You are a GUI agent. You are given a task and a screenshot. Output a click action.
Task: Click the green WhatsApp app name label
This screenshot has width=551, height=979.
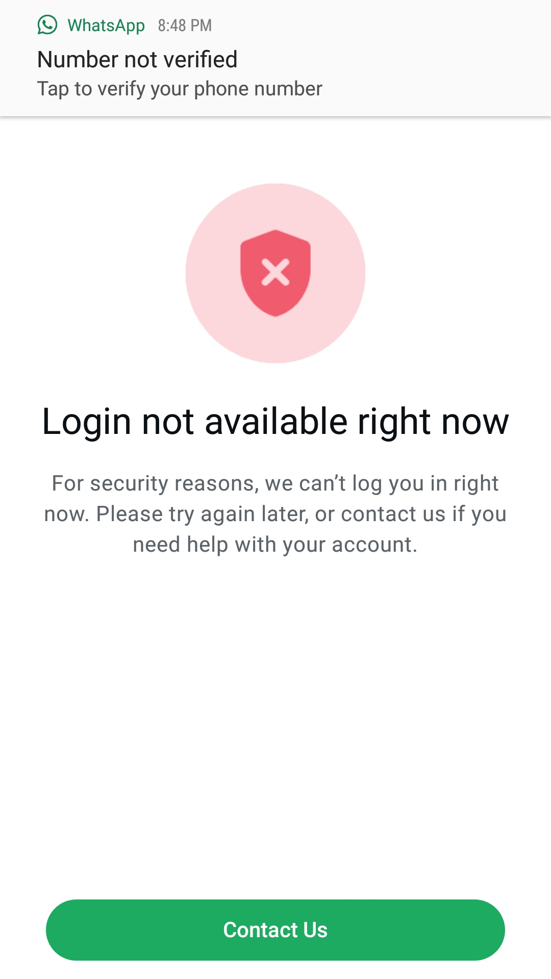(106, 25)
